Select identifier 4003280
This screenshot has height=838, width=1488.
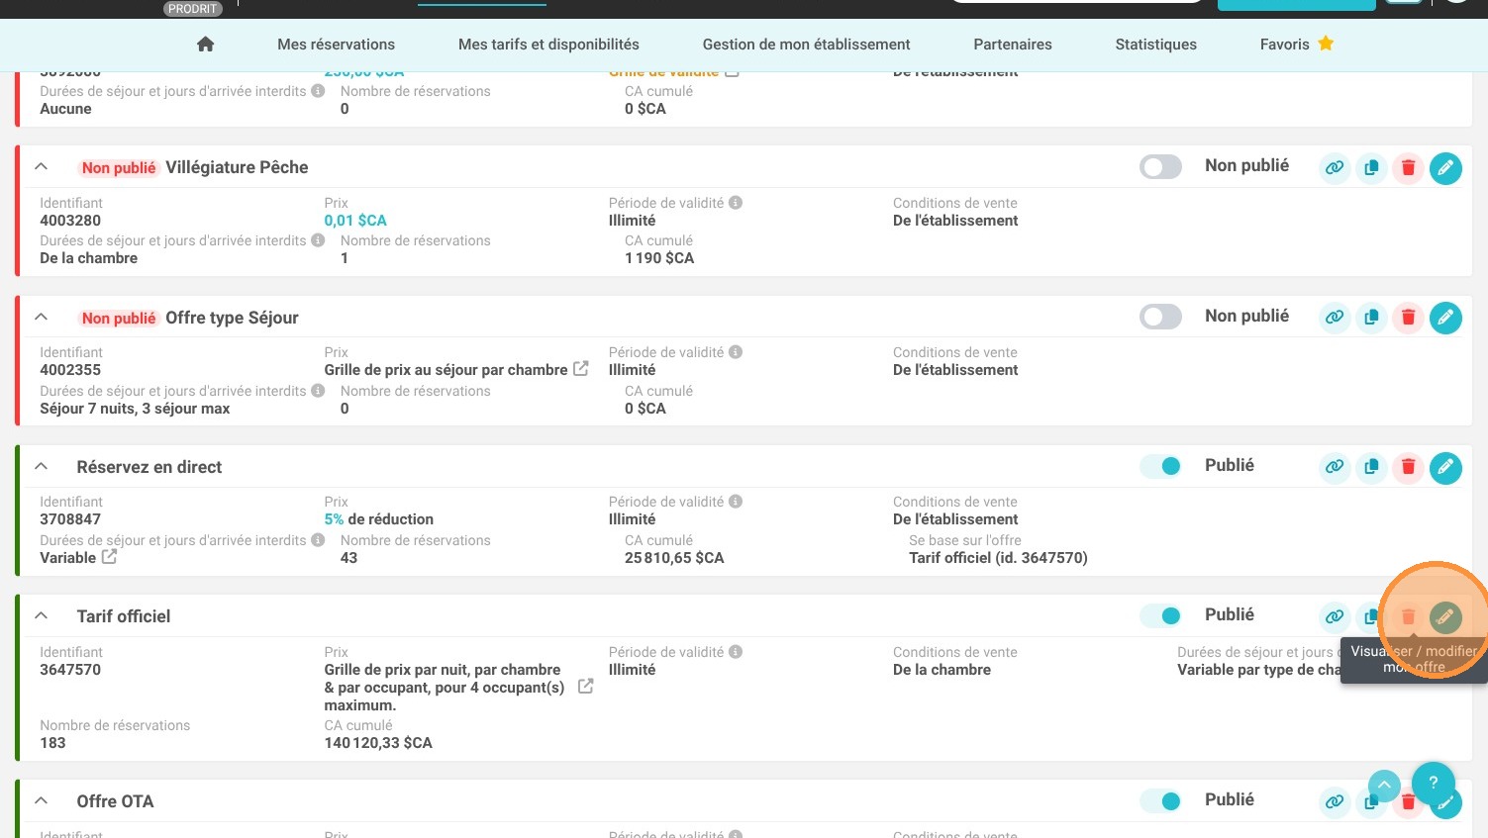(70, 221)
